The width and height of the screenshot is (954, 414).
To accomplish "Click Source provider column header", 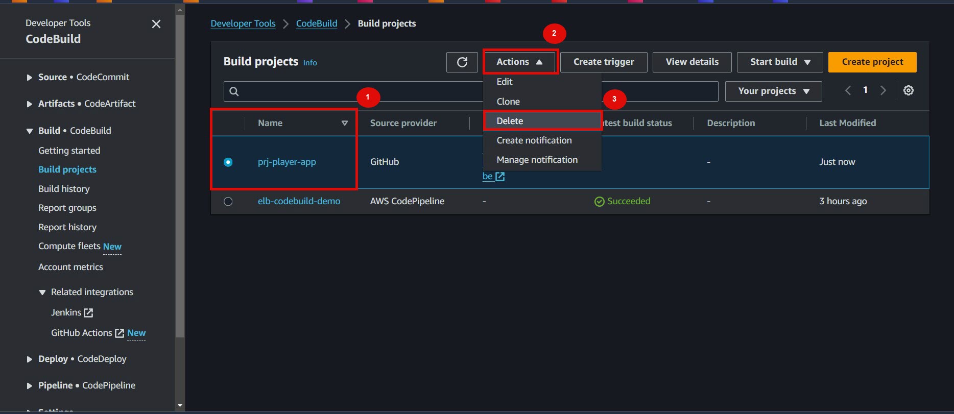I will click(x=403, y=123).
